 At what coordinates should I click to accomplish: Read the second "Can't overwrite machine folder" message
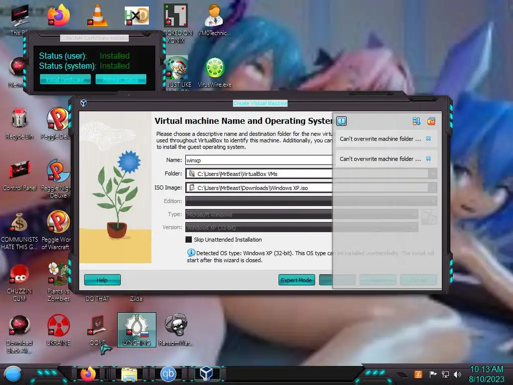pyautogui.click(x=380, y=159)
